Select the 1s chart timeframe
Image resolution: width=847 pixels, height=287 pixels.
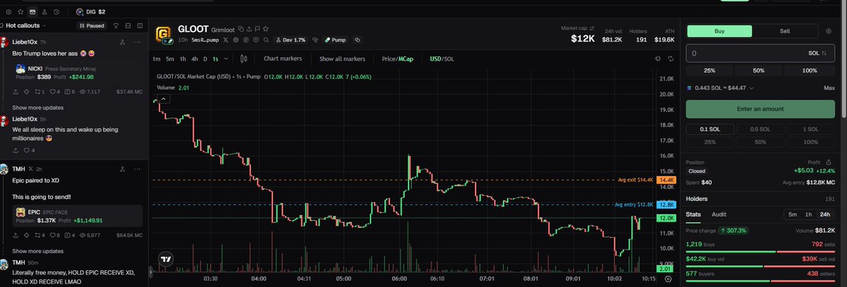coord(216,59)
